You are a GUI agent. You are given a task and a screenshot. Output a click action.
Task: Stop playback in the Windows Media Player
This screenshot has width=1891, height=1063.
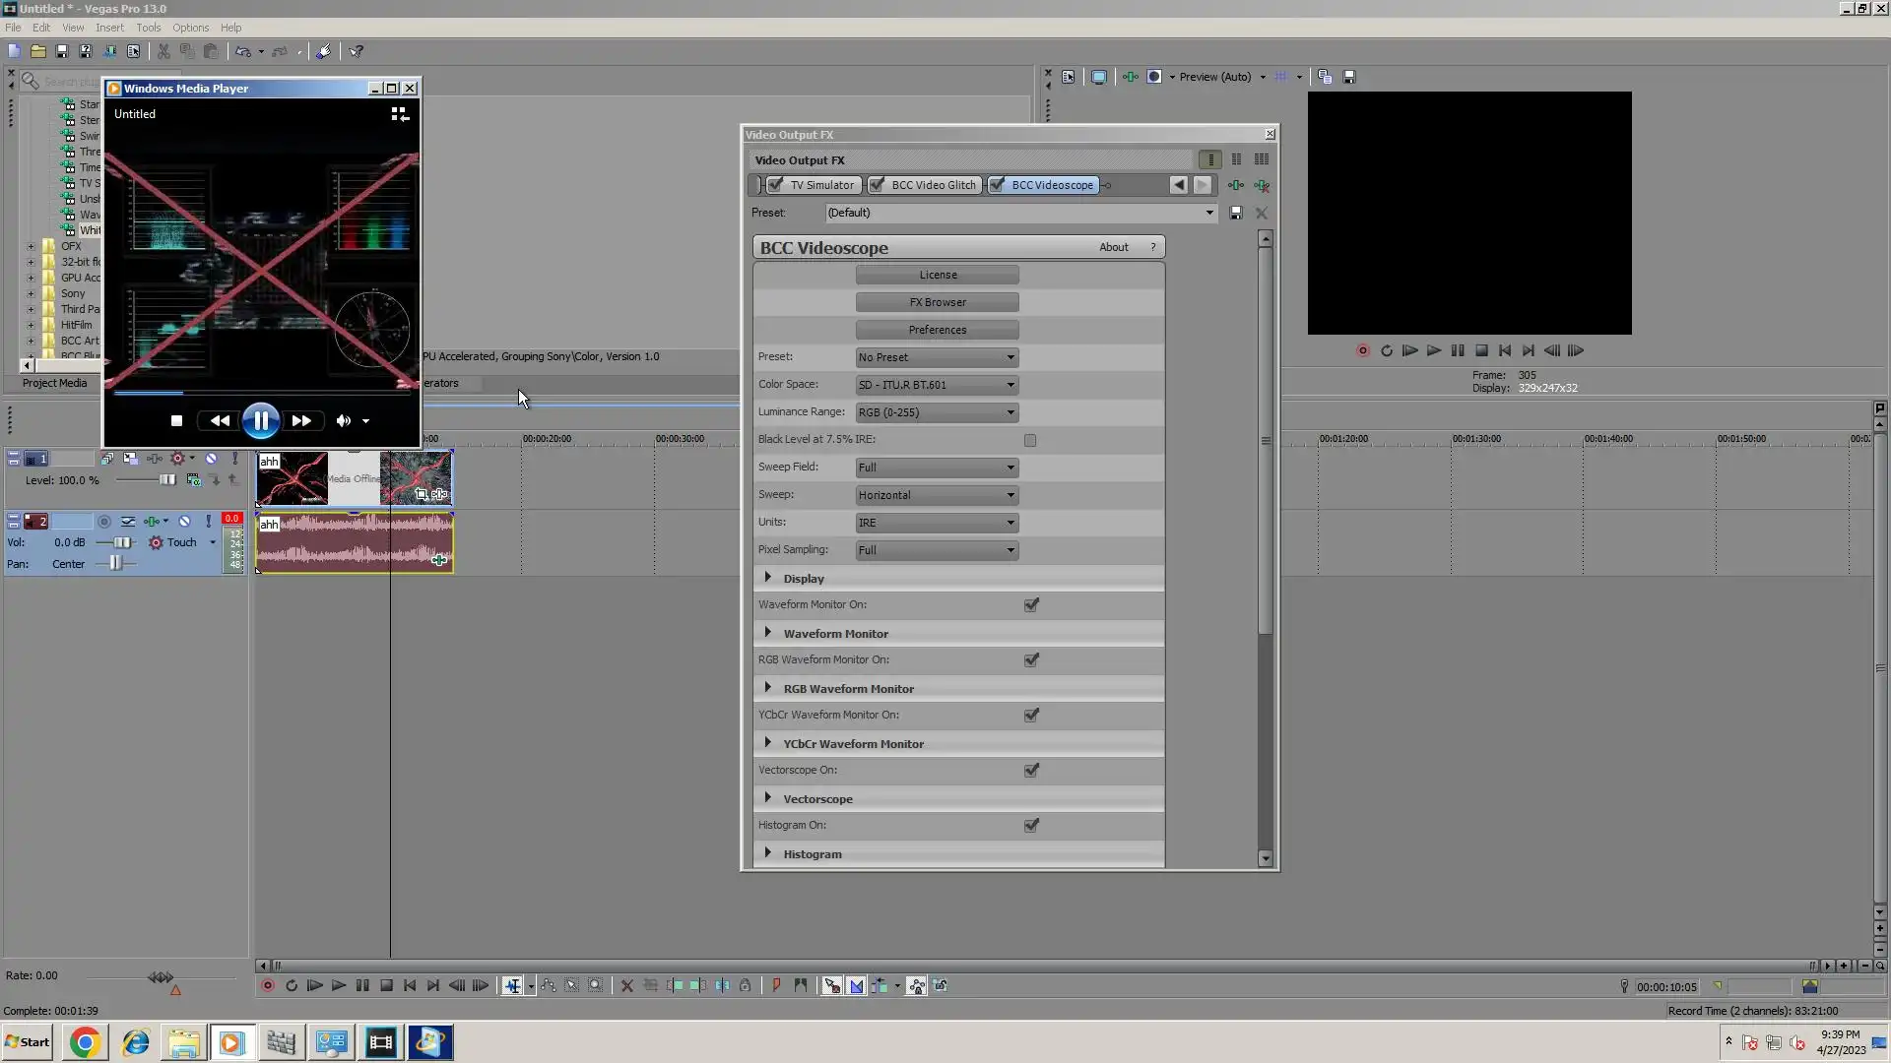tap(176, 420)
